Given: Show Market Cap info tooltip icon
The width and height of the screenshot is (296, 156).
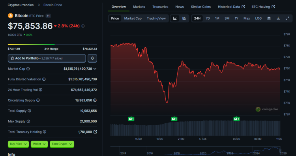Looking at the screenshot, I should tap(28, 69).
